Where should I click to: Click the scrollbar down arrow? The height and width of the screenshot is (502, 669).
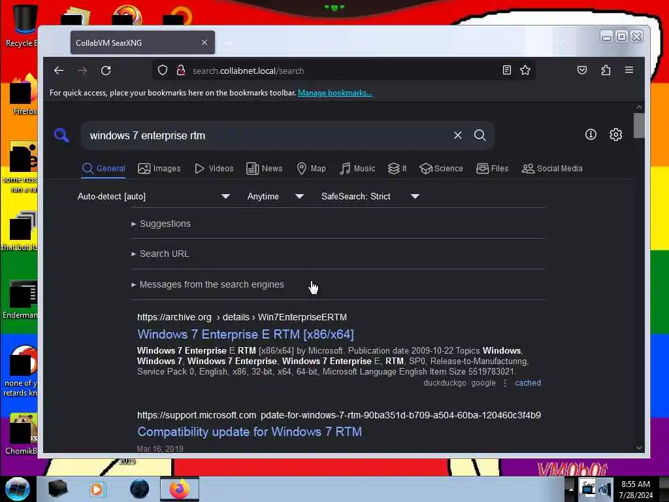(639, 448)
